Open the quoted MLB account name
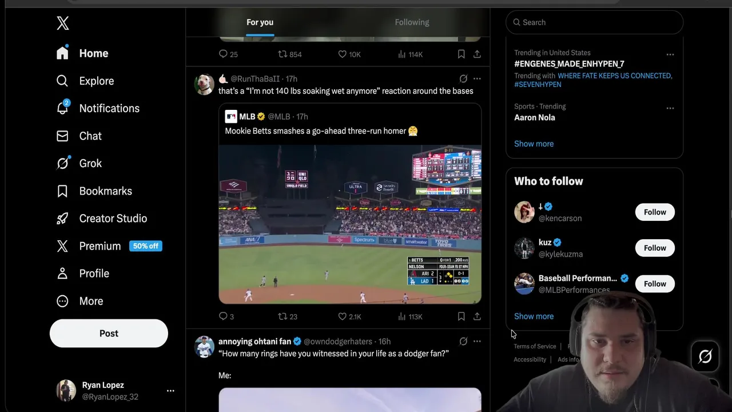Screen dimensions: 732x412 pyautogui.click(x=247, y=116)
